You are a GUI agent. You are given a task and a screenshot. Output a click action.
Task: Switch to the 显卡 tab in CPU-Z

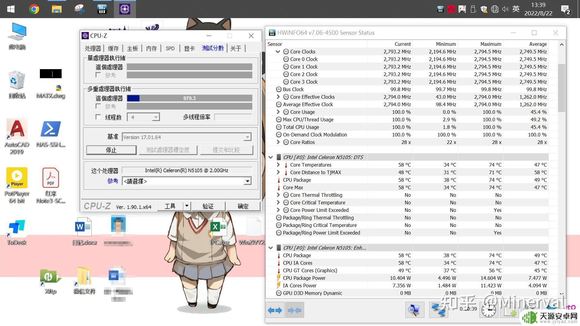pos(189,48)
